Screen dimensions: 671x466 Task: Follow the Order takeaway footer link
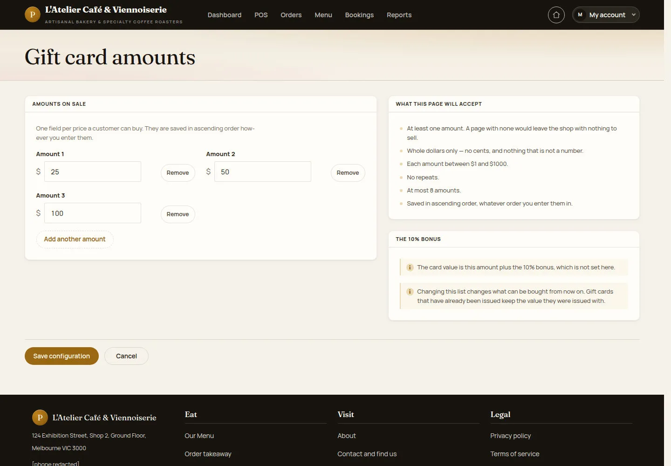pyautogui.click(x=208, y=454)
